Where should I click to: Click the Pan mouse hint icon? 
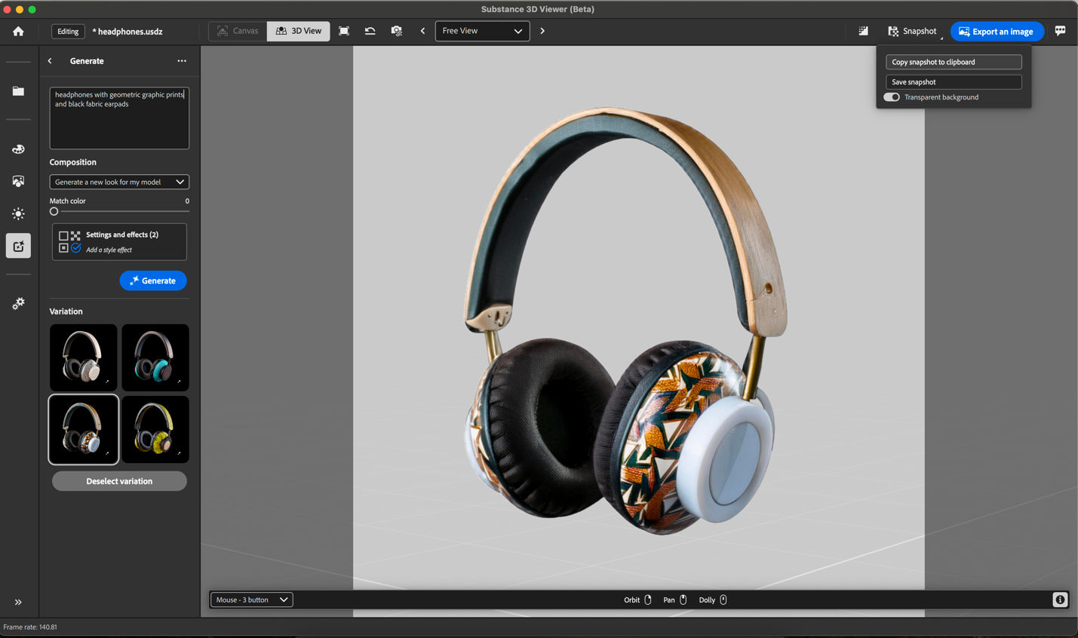(x=683, y=600)
